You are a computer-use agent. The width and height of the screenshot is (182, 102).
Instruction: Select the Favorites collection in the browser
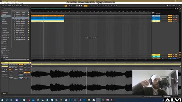[5, 12]
